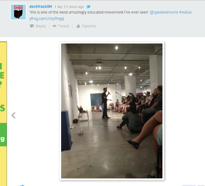The width and height of the screenshot is (205, 186).
Task: Click the blue Twitter bird icon
Action: pos(88,6)
